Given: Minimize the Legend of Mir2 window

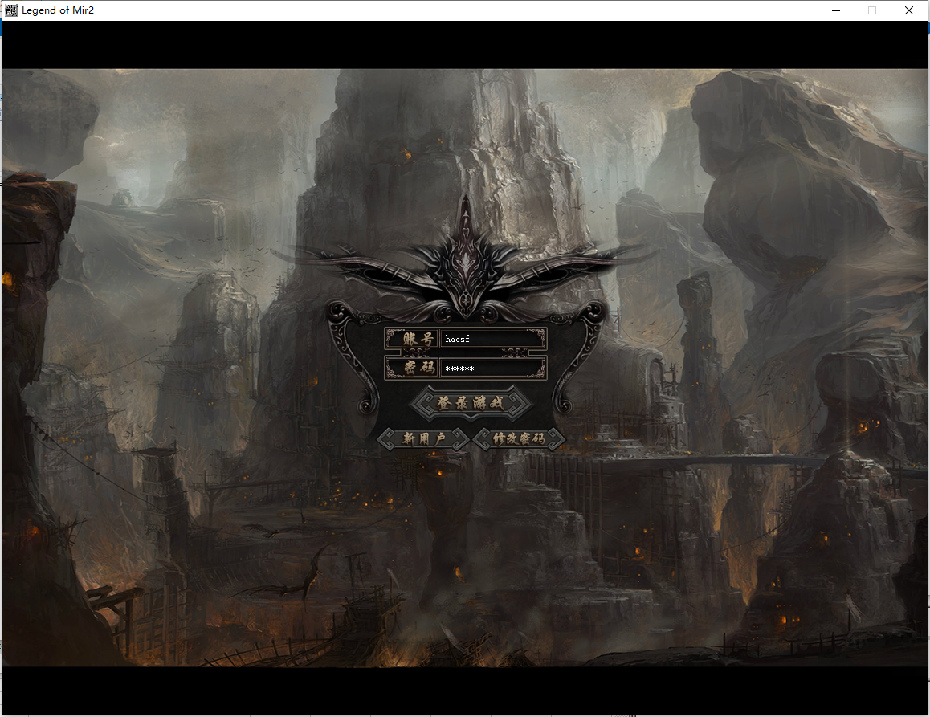Looking at the screenshot, I should click(835, 10).
